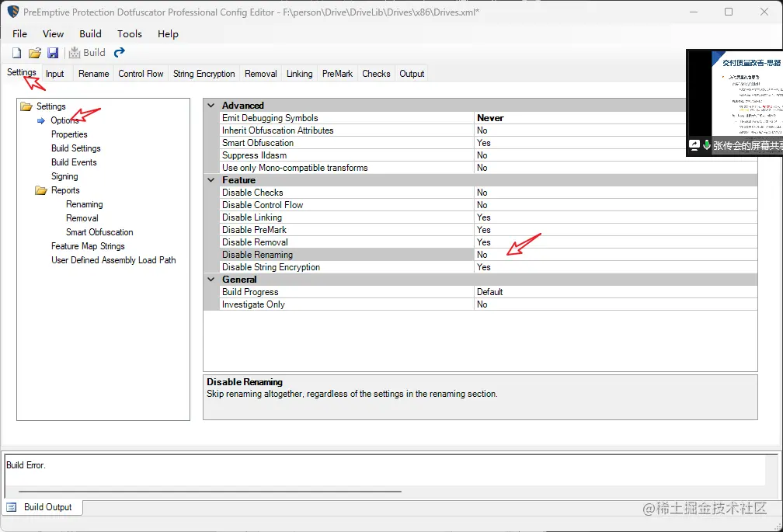Open the Build Output bottom tab

point(43,507)
